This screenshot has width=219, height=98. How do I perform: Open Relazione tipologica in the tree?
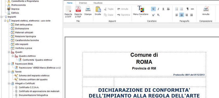tap(24, 36)
